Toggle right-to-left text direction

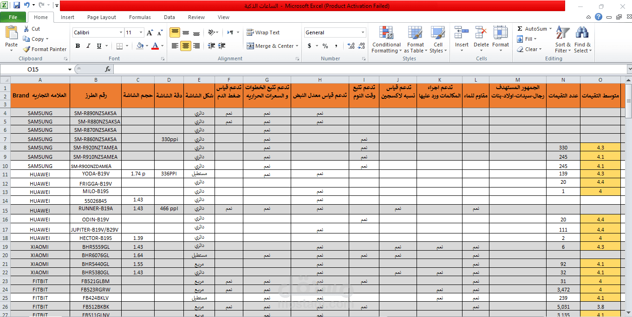(230, 32)
